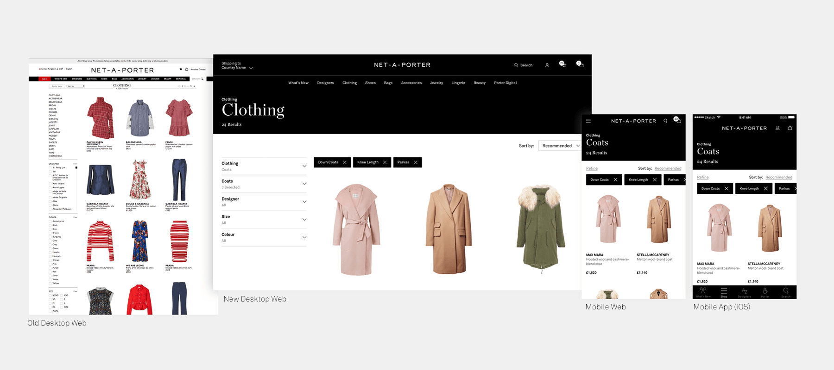Open Stella McCartney camel coat in Mobile Web
The image size is (834, 370).
(x=659, y=219)
